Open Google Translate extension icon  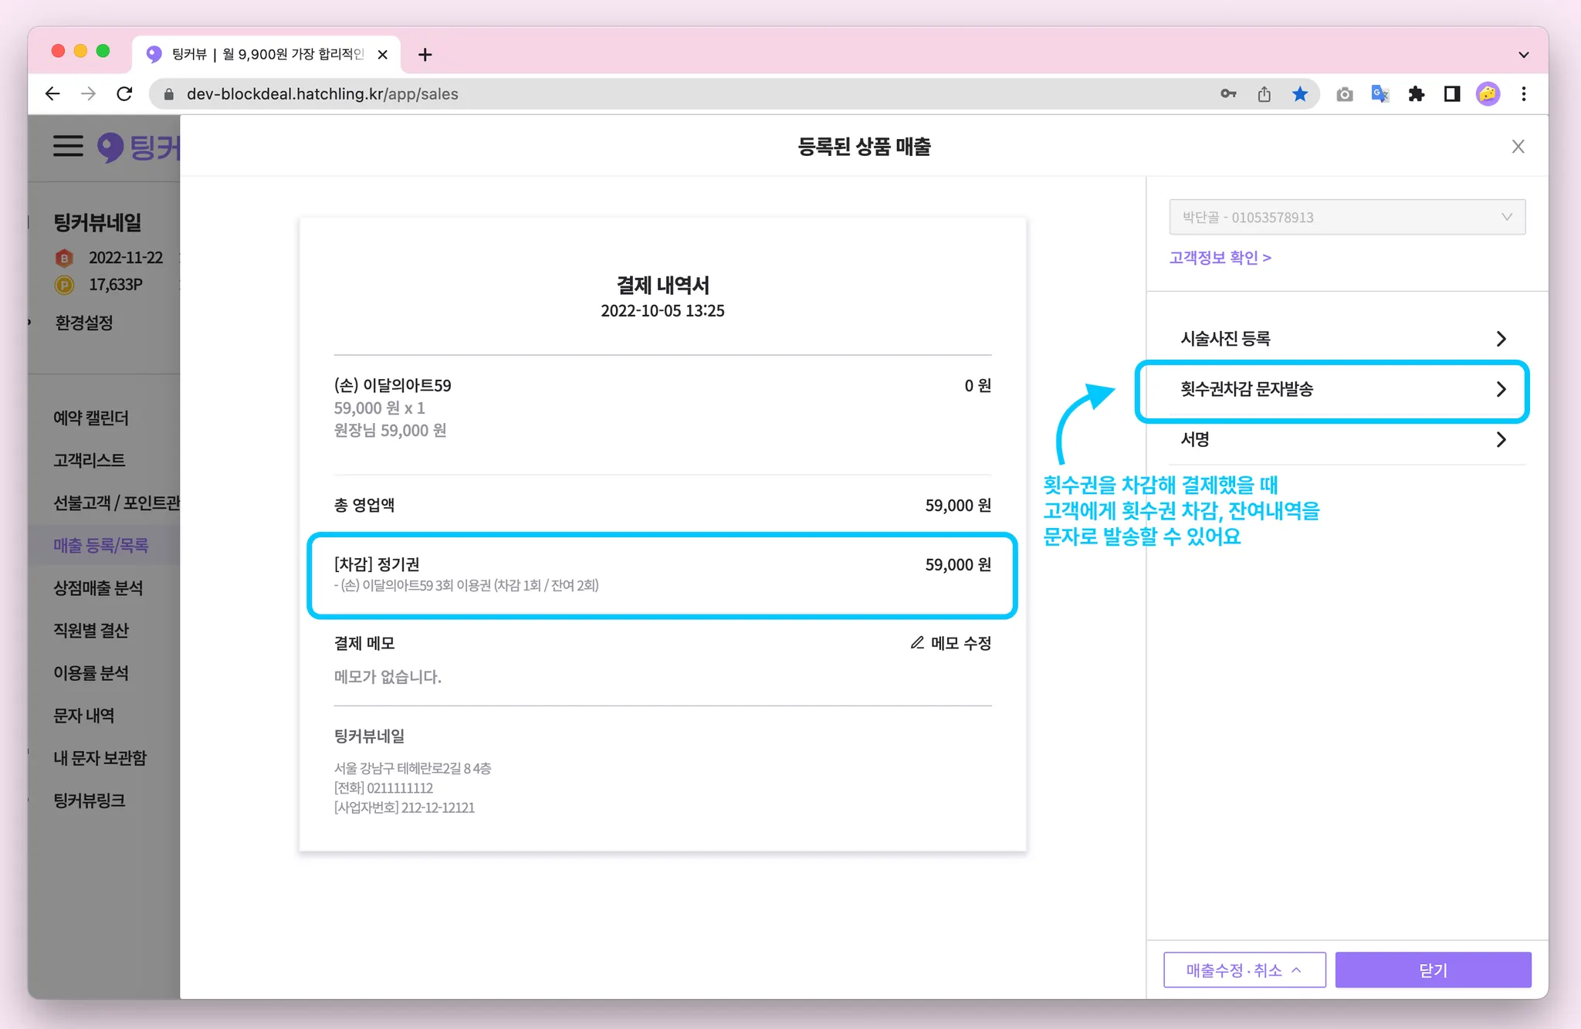(1380, 94)
